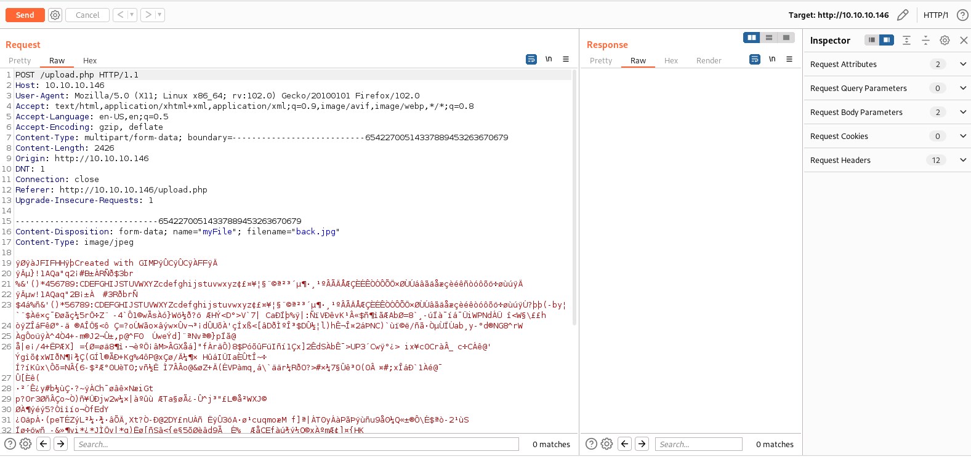Switch to side-by-side request/response layout
971x457 pixels.
752,38
